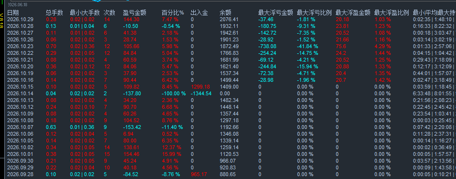Click the 百分比% column header

pos(173,13)
